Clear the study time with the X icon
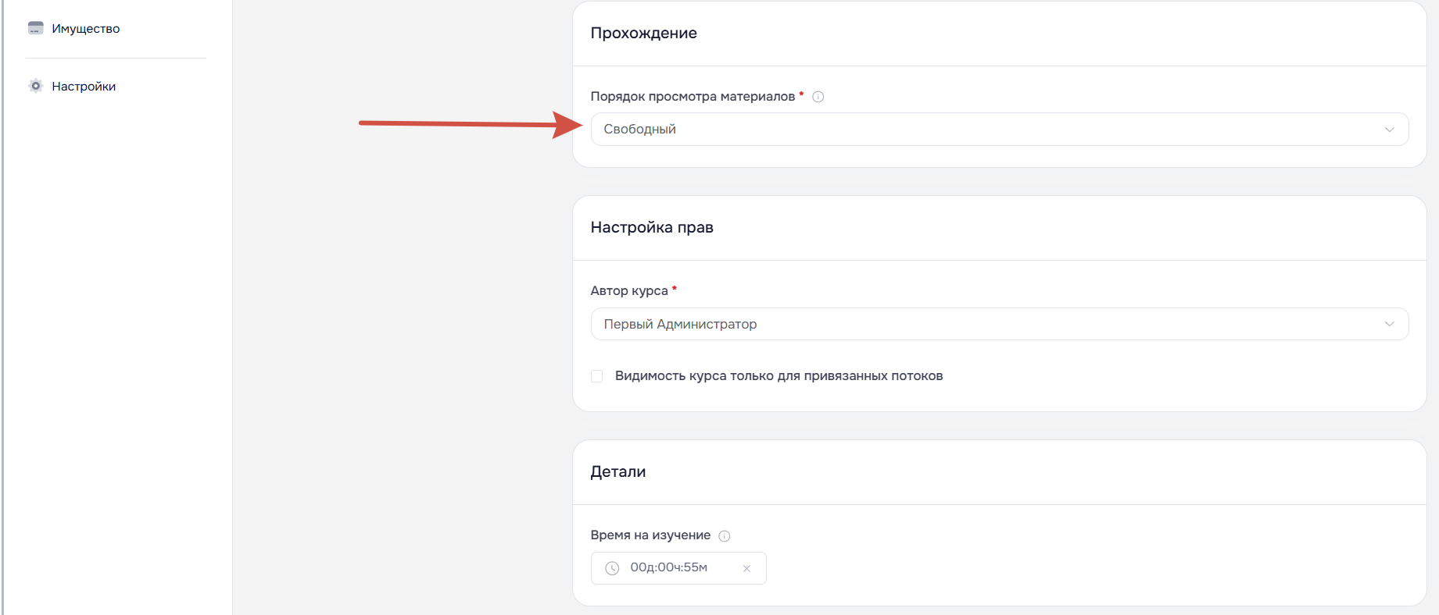This screenshot has height=615, width=1439. point(746,568)
